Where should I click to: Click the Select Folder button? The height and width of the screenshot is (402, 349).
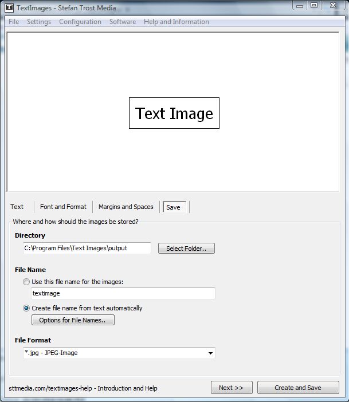186,249
